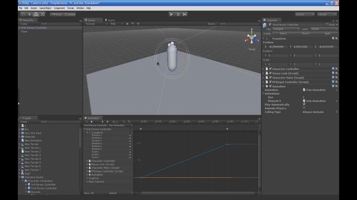Open the Culling Type Always Animate dropdown

(320, 112)
